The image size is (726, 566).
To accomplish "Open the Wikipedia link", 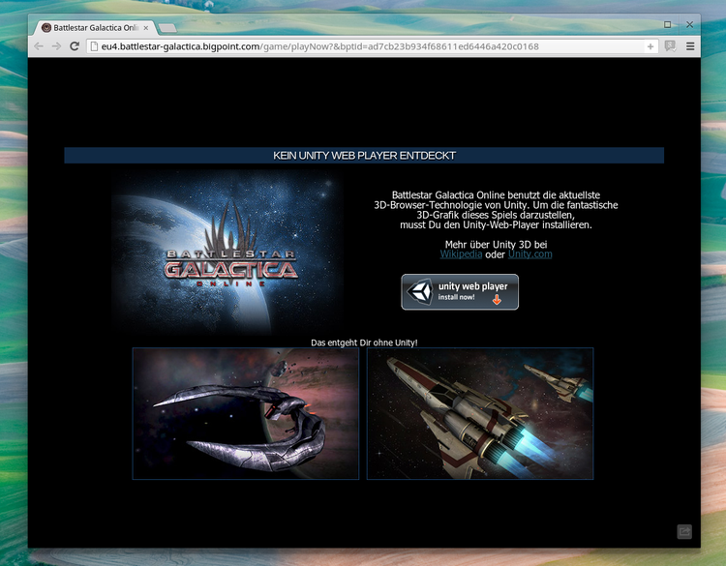I will (x=461, y=253).
